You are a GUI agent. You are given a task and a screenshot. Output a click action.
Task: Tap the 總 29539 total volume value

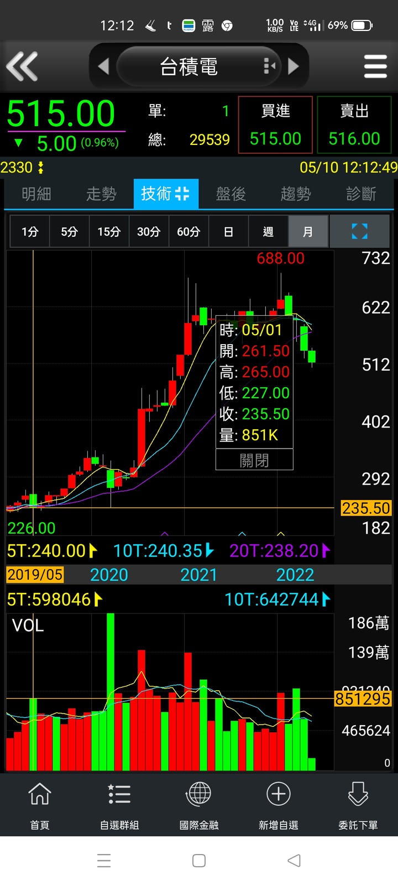[x=210, y=139]
